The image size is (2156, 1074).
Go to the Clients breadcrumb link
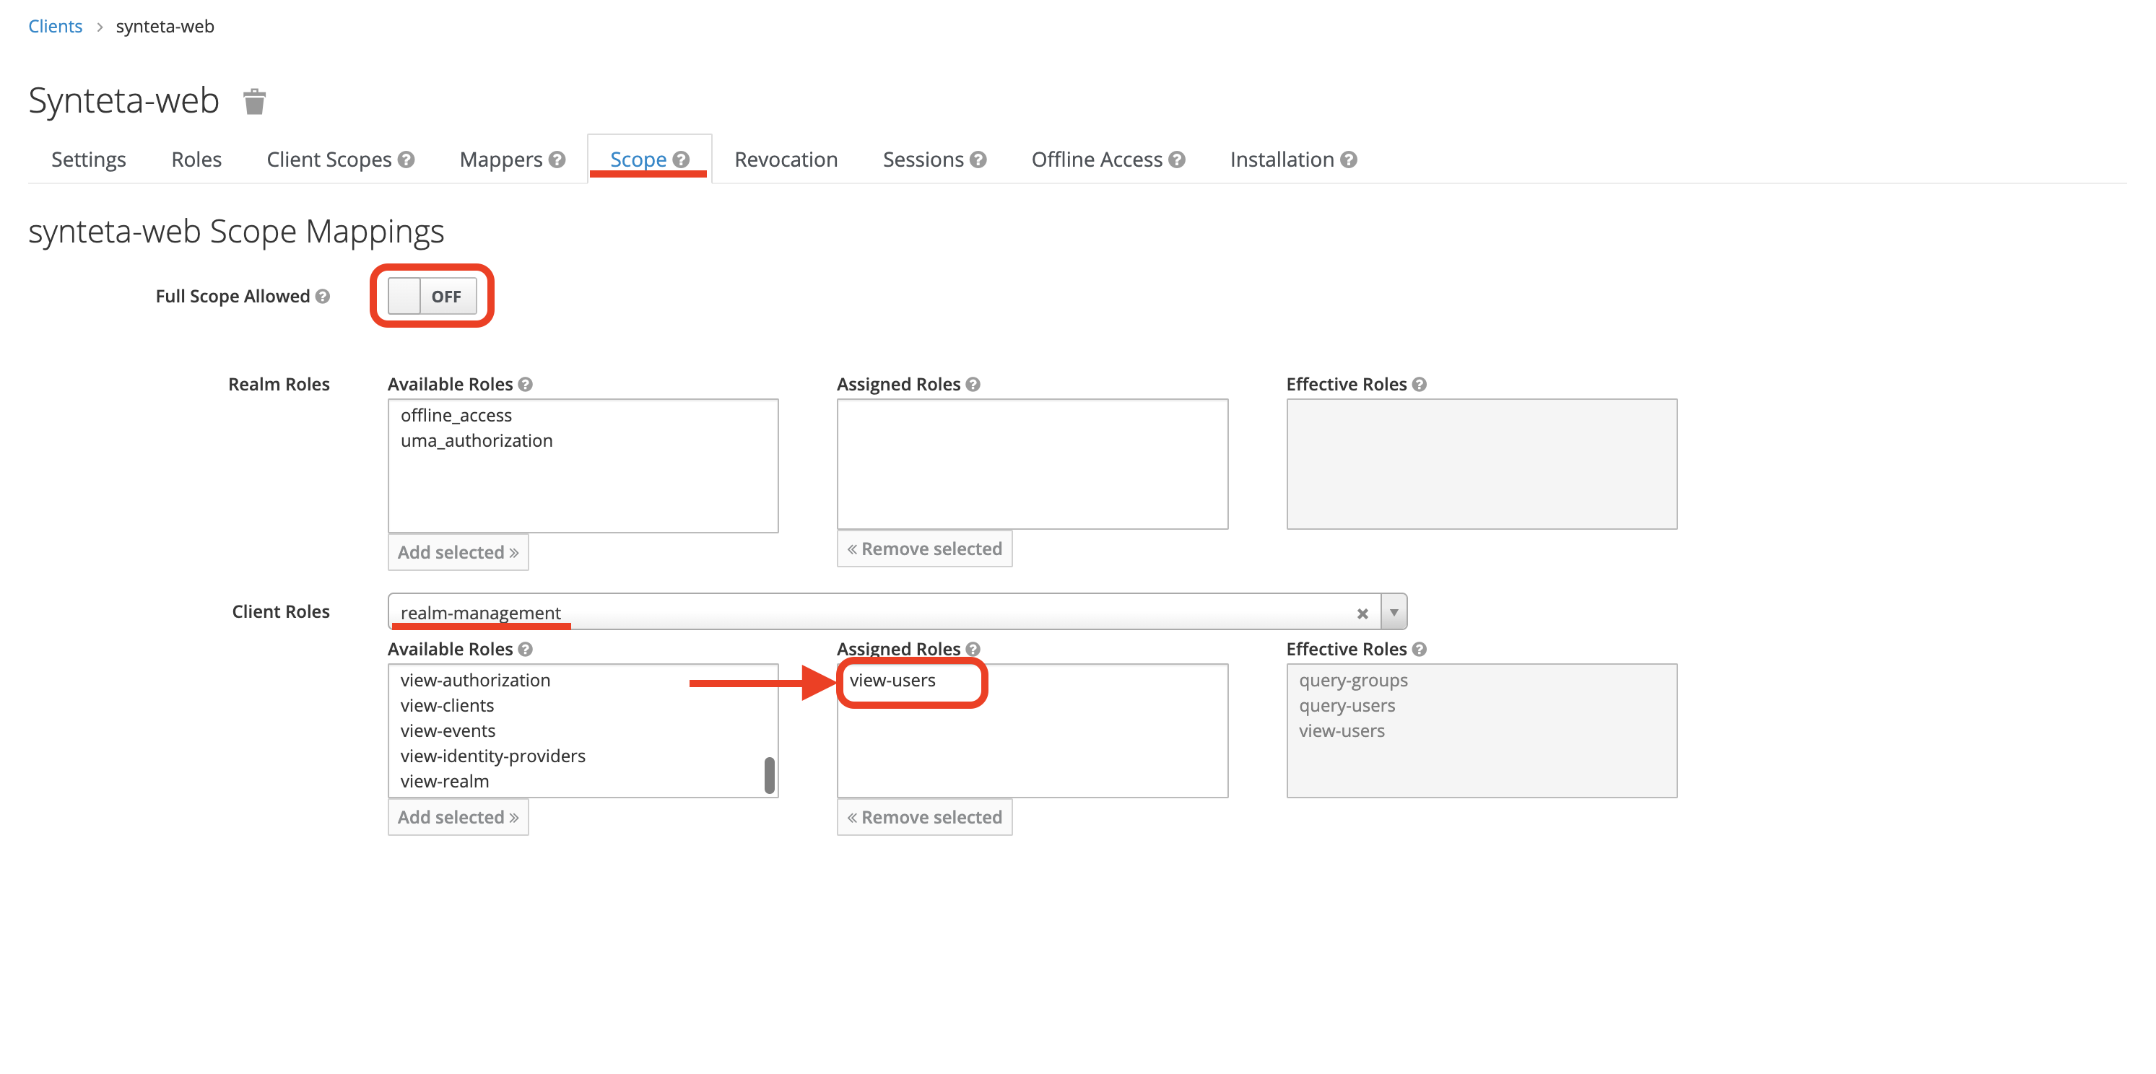pyautogui.click(x=56, y=26)
